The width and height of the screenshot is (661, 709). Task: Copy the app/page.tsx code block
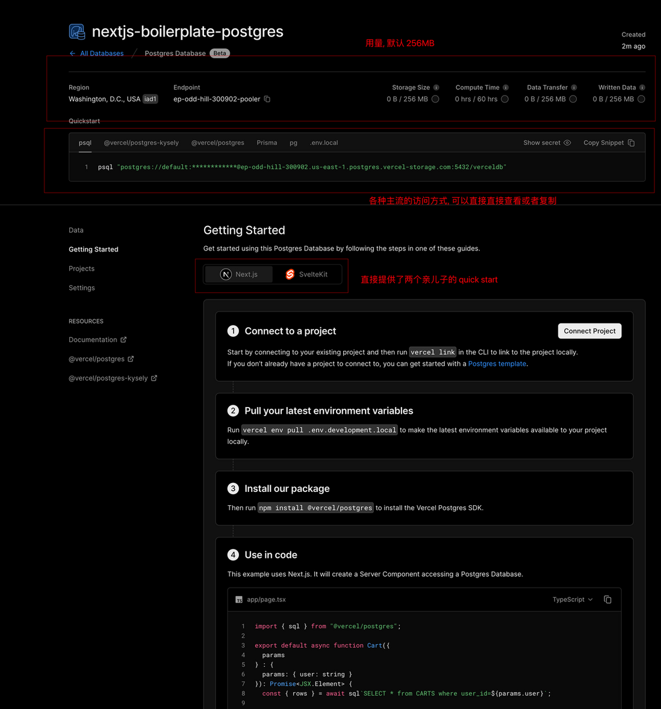coord(607,600)
